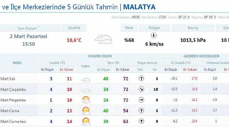The height and width of the screenshot is (128, 229).
Task: Click the Rüzgar header cell
Action: point(154,28)
